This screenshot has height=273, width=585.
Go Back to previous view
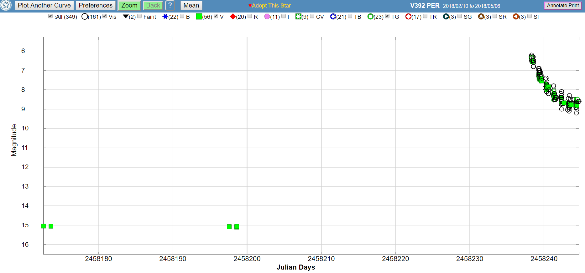tap(153, 5)
